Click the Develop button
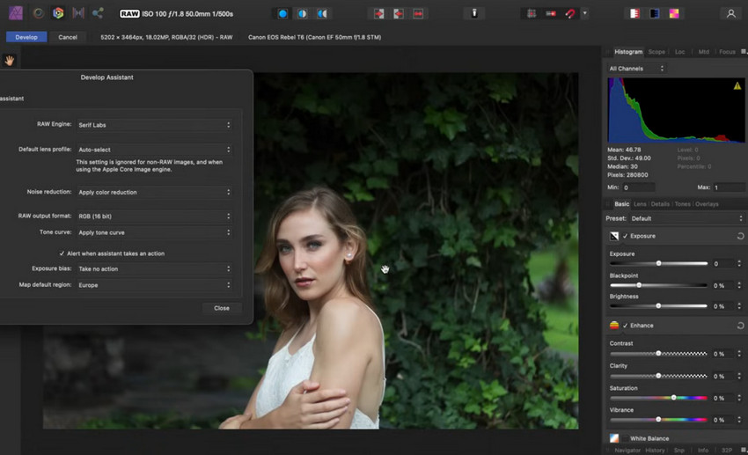 click(x=26, y=37)
